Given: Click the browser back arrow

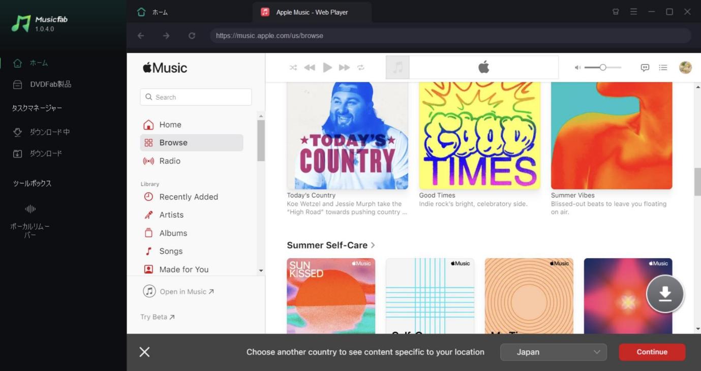Looking at the screenshot, I should tap(141, 36).
